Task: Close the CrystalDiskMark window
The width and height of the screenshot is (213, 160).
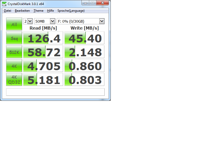Action: (x=103, y=3)
